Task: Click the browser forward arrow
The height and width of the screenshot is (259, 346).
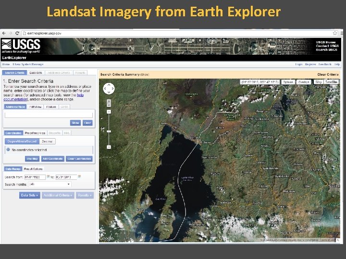Action: pos(11,33)
